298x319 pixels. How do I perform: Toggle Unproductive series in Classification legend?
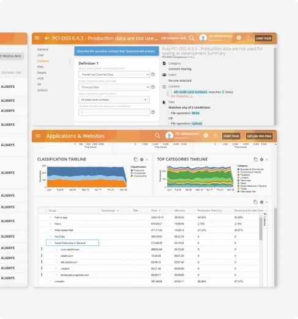click(x=139, y=176)
